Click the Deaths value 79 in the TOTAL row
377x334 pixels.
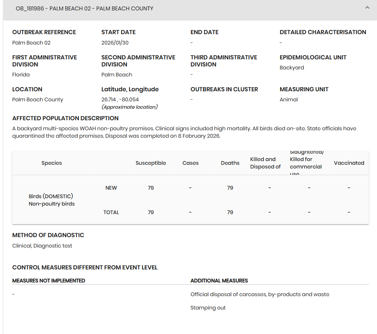230,212
